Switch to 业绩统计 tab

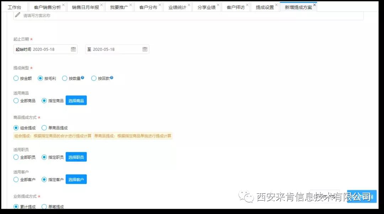177,7
